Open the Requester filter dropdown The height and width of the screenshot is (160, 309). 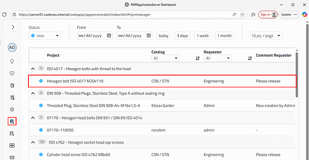(x=218, y=58)
